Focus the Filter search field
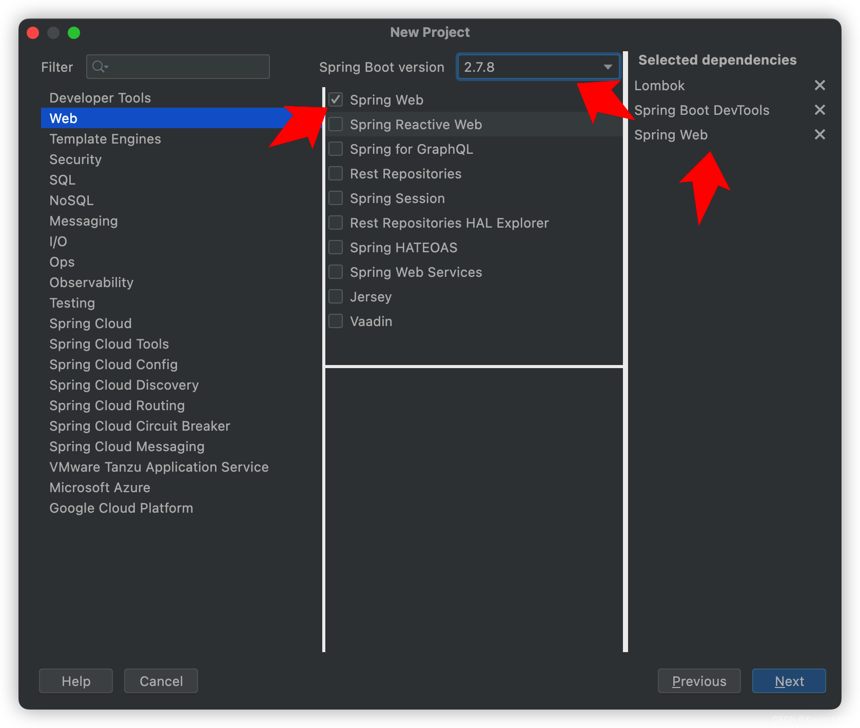The height and width of the screenshot is (728, 860). coord(178,67)
